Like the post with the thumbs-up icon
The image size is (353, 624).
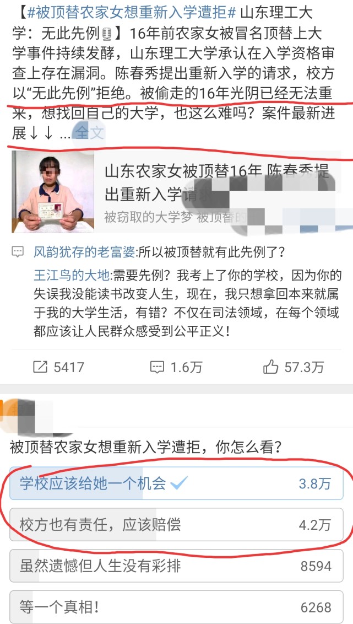(x=271, y=367)
